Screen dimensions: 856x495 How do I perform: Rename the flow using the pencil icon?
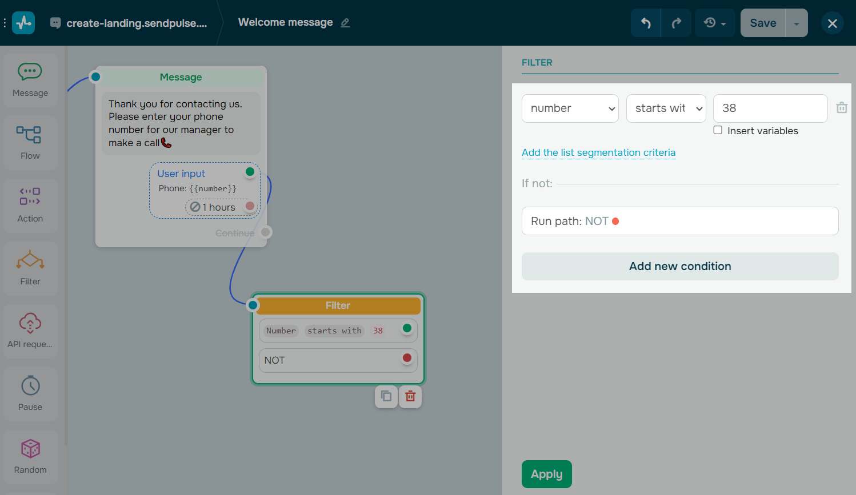click(x=345, y=22)
